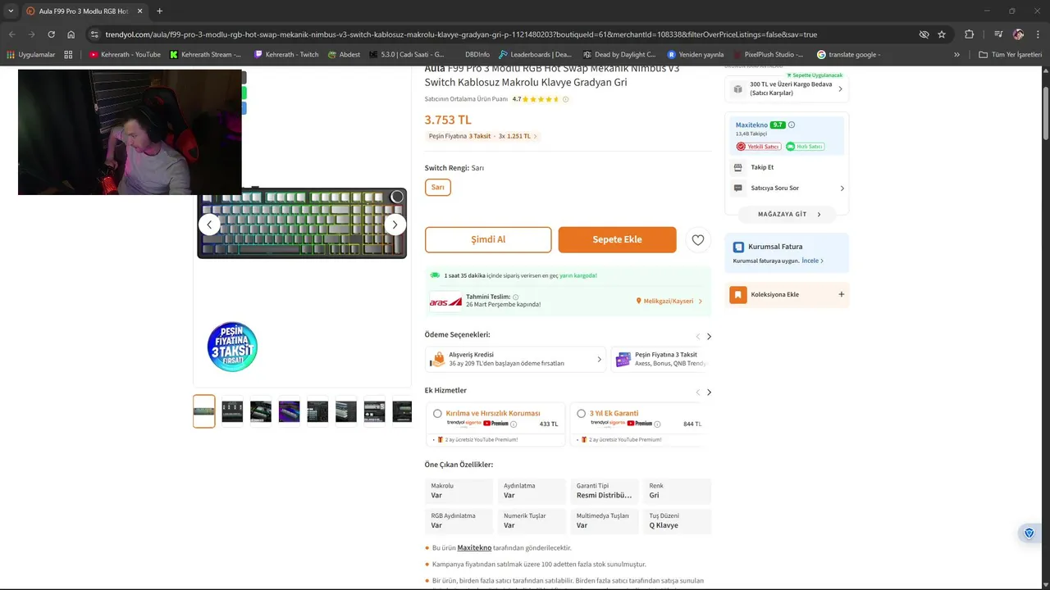The width and height of the screenshot is (1050, 590).
Task: Open the media control icon in the toolbar
Action: (x=998, y=34)
